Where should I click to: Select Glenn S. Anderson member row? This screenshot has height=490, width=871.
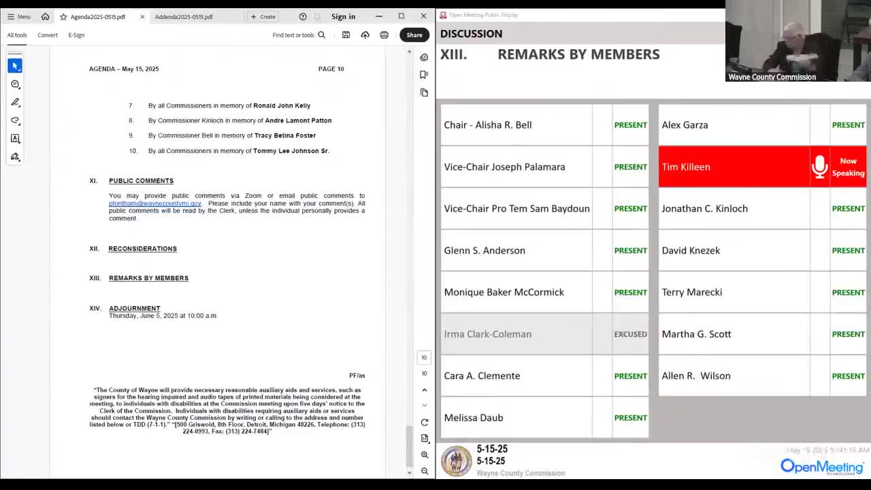point(544,250)
